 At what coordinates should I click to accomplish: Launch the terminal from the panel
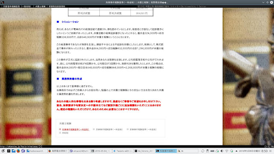tap(9, 151)
